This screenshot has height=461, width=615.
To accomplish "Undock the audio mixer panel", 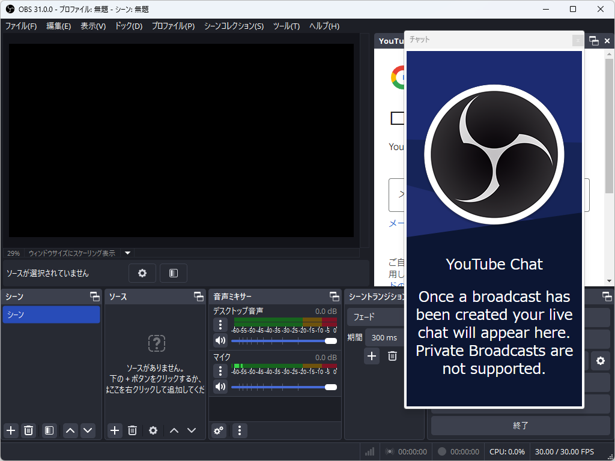I will point(335,297).
